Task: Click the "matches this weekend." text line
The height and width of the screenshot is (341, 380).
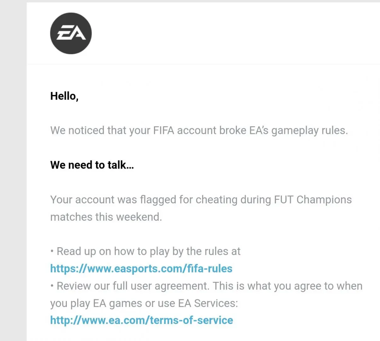Action: (106, 217)
